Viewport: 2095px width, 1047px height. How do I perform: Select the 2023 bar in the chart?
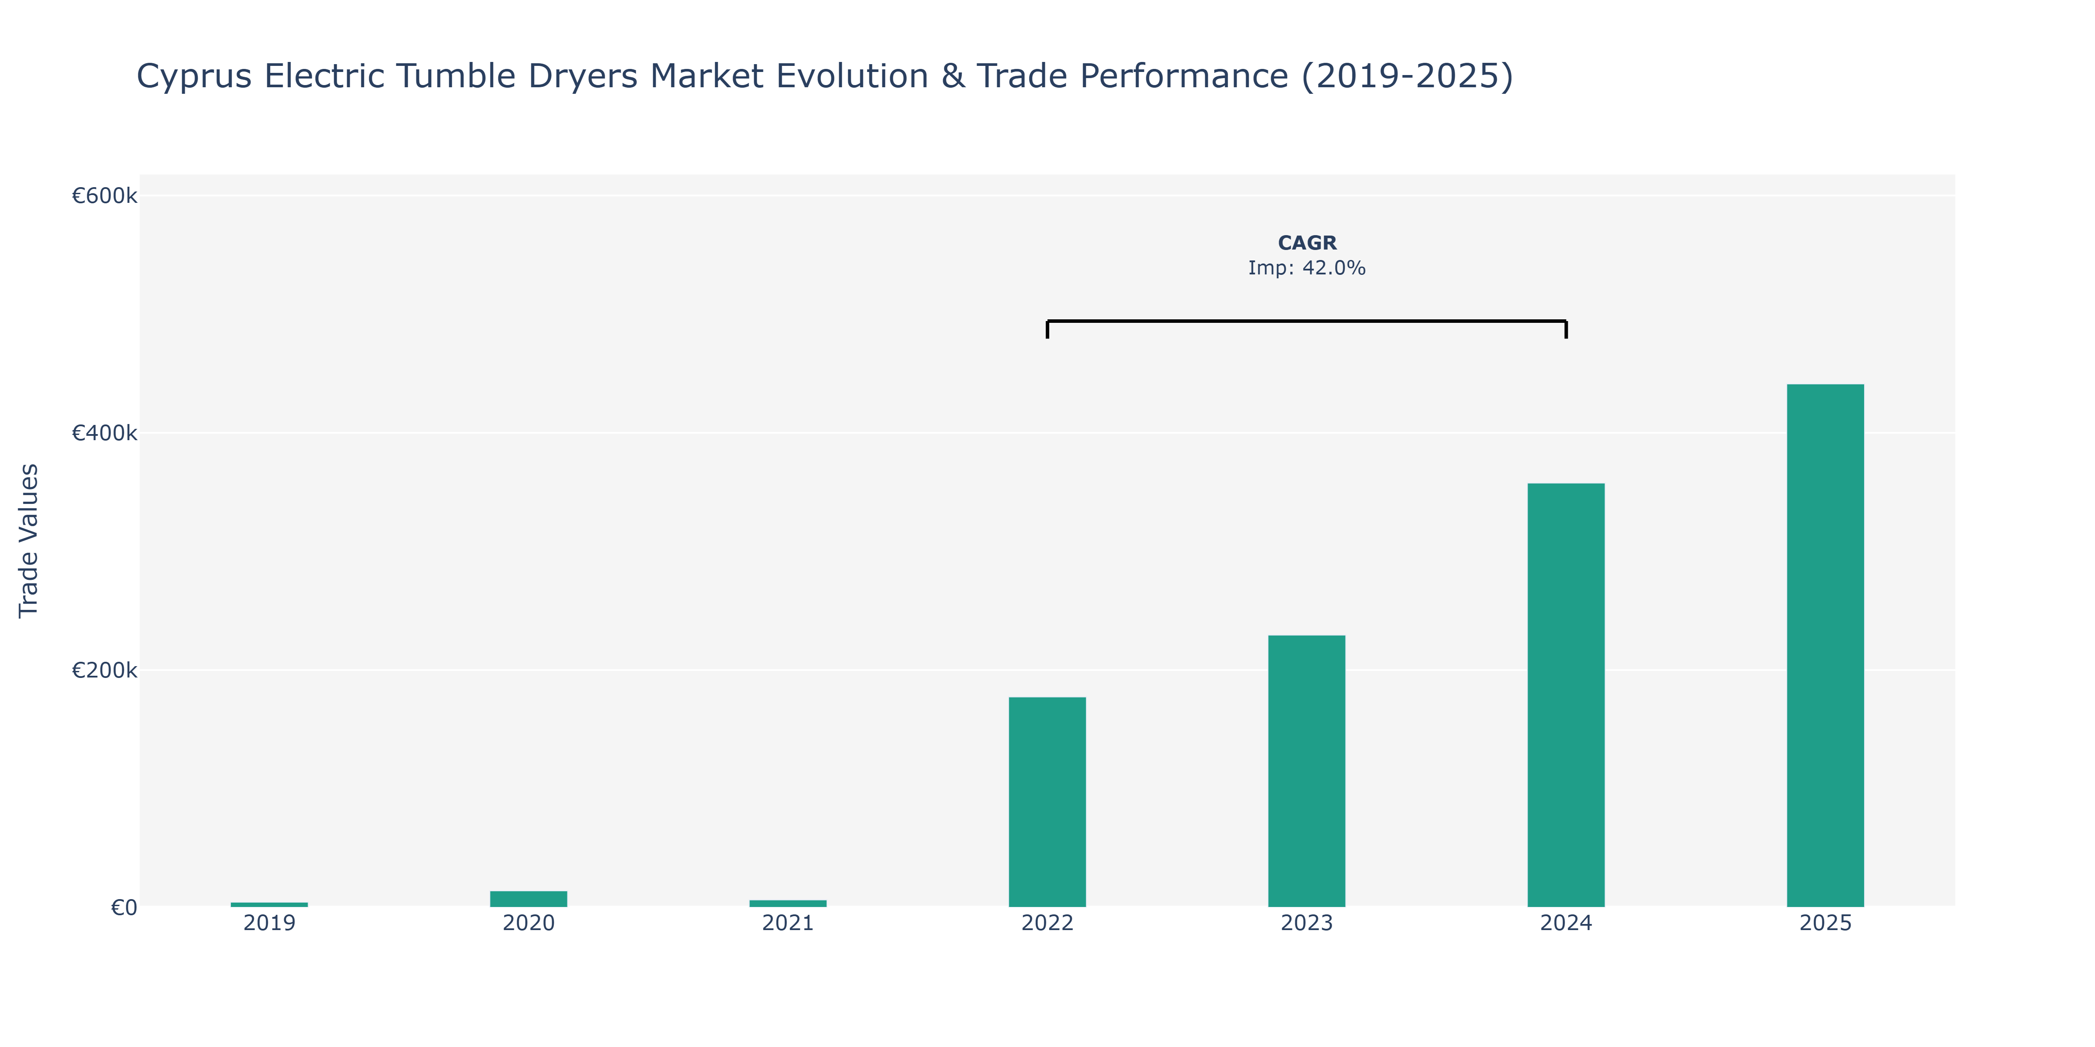[1307, 770]
